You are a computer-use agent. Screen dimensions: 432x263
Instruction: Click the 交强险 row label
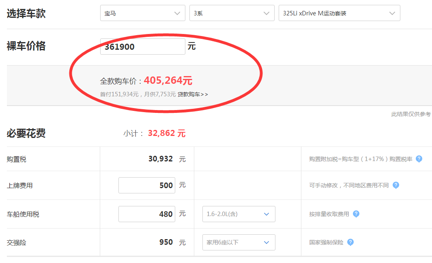(x=17, y=242)
